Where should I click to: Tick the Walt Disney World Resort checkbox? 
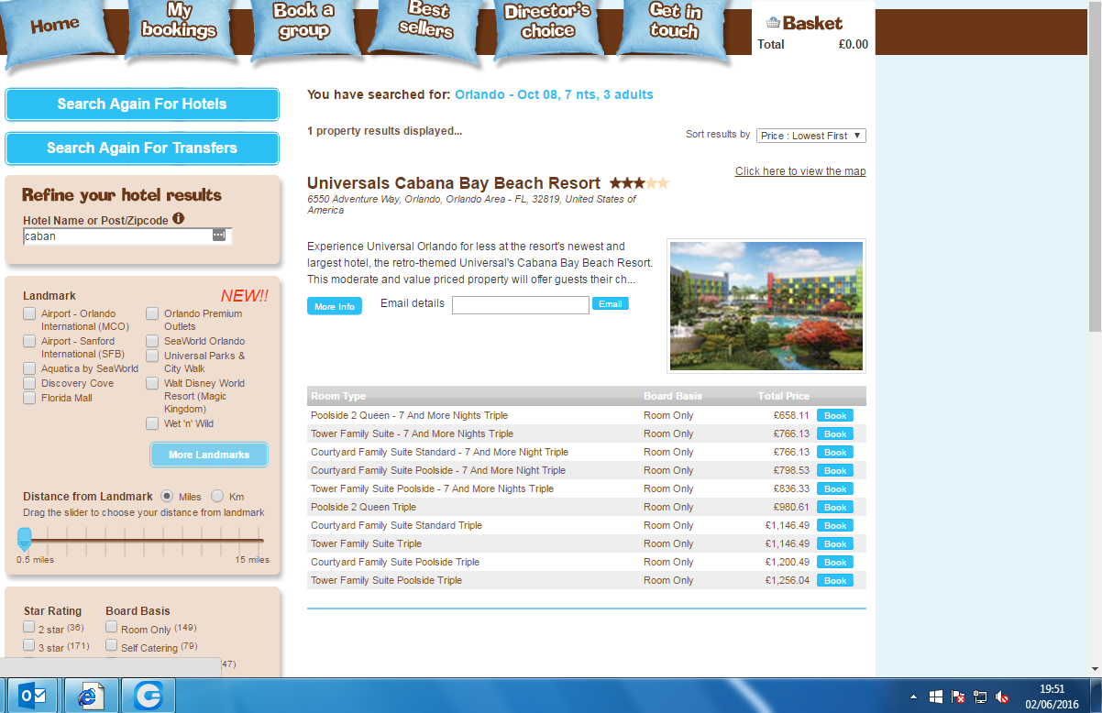[152, 383]
